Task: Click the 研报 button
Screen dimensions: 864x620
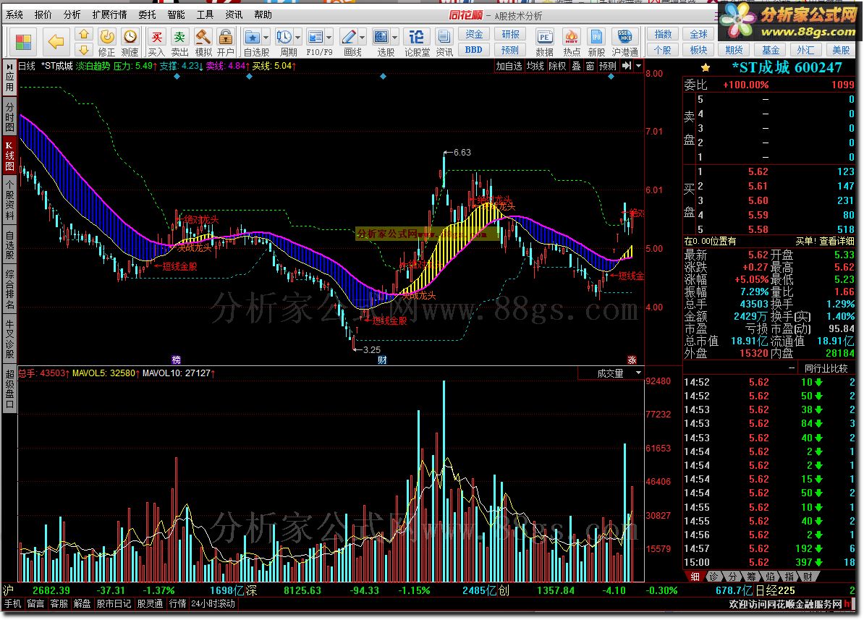Action: click(510, 34)
